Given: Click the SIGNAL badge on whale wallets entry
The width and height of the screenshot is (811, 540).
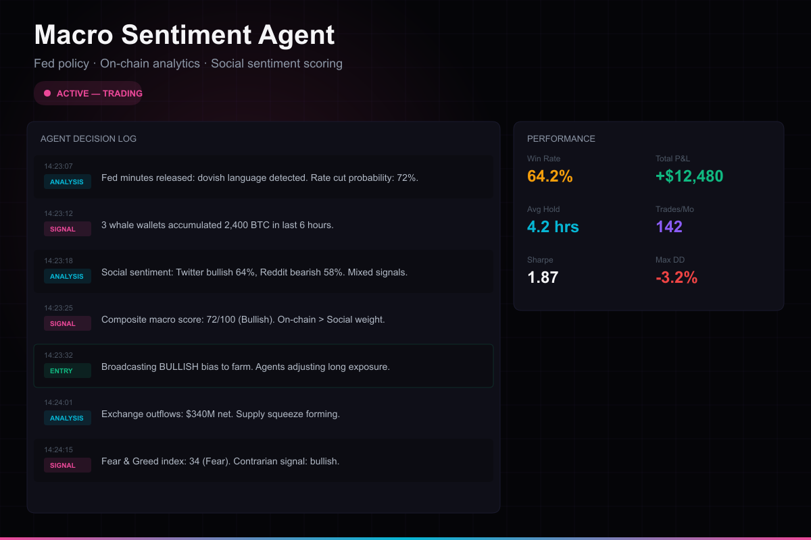Looking at the screenshot, I should coord(67,229).
